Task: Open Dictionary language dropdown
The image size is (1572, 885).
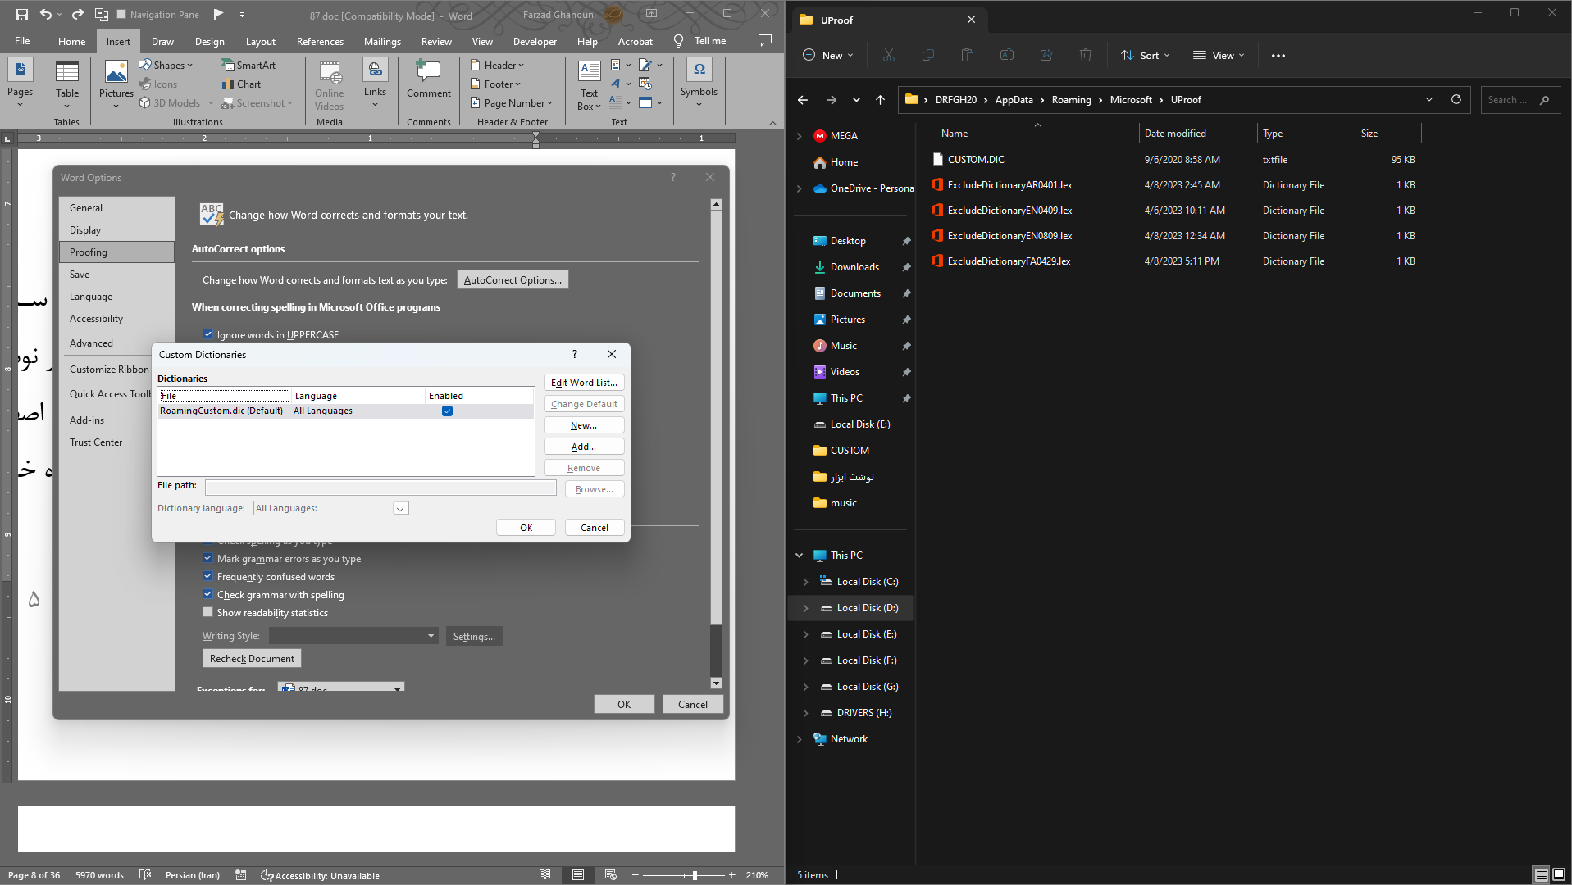Action: [x=399, y=508]
